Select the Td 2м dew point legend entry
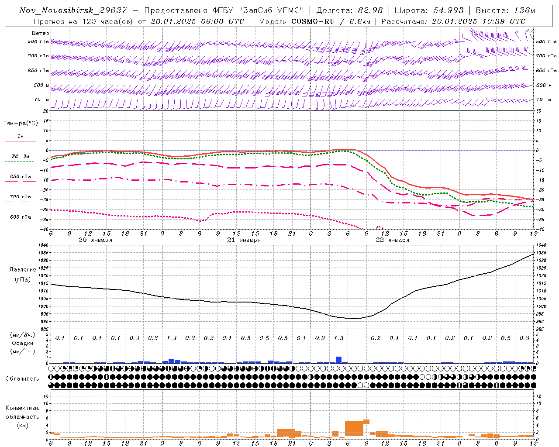 [20, 156]
